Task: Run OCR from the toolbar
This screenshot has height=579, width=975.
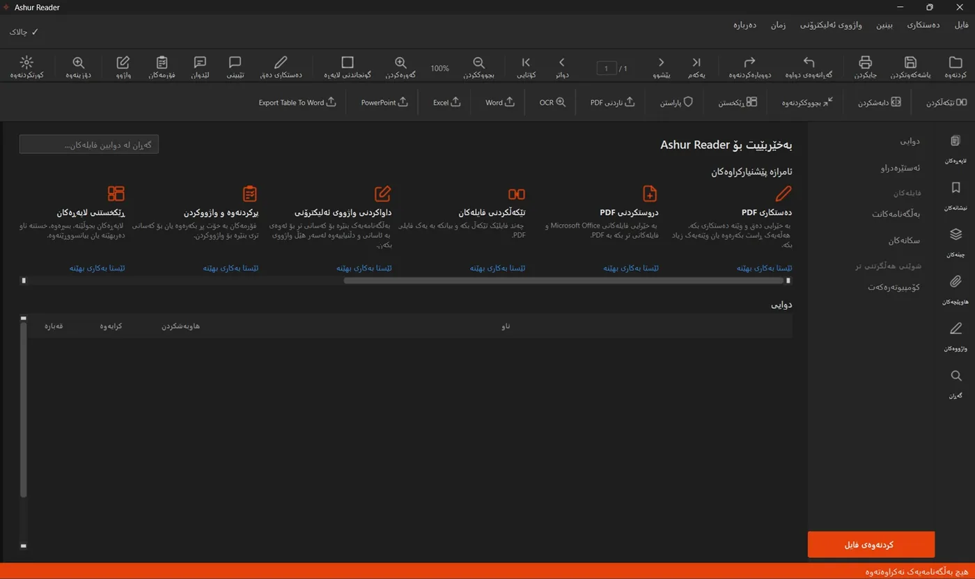Action: (553, 102)
